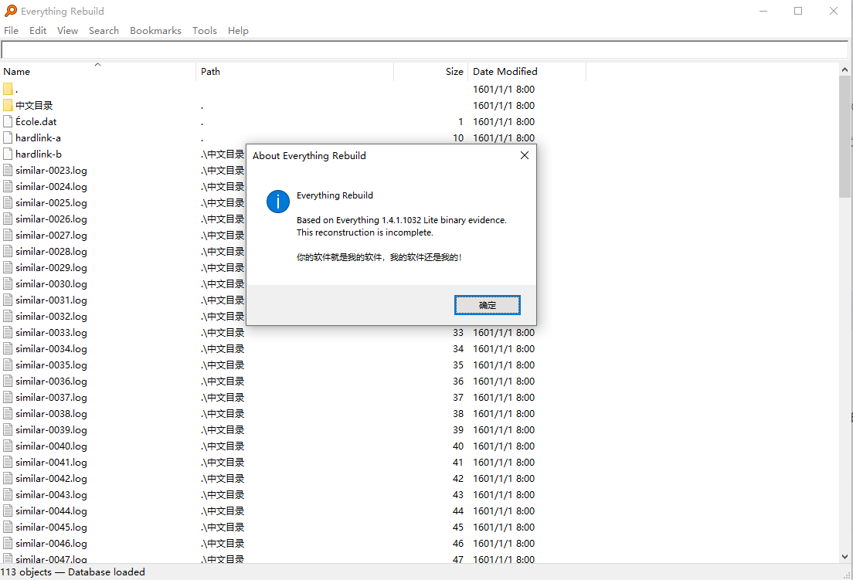Click the scroll down arrow of results list
This screenshot has width=853, height=580.
coord(845,557)
